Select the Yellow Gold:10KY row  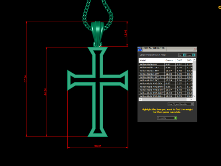coord(166,67)
